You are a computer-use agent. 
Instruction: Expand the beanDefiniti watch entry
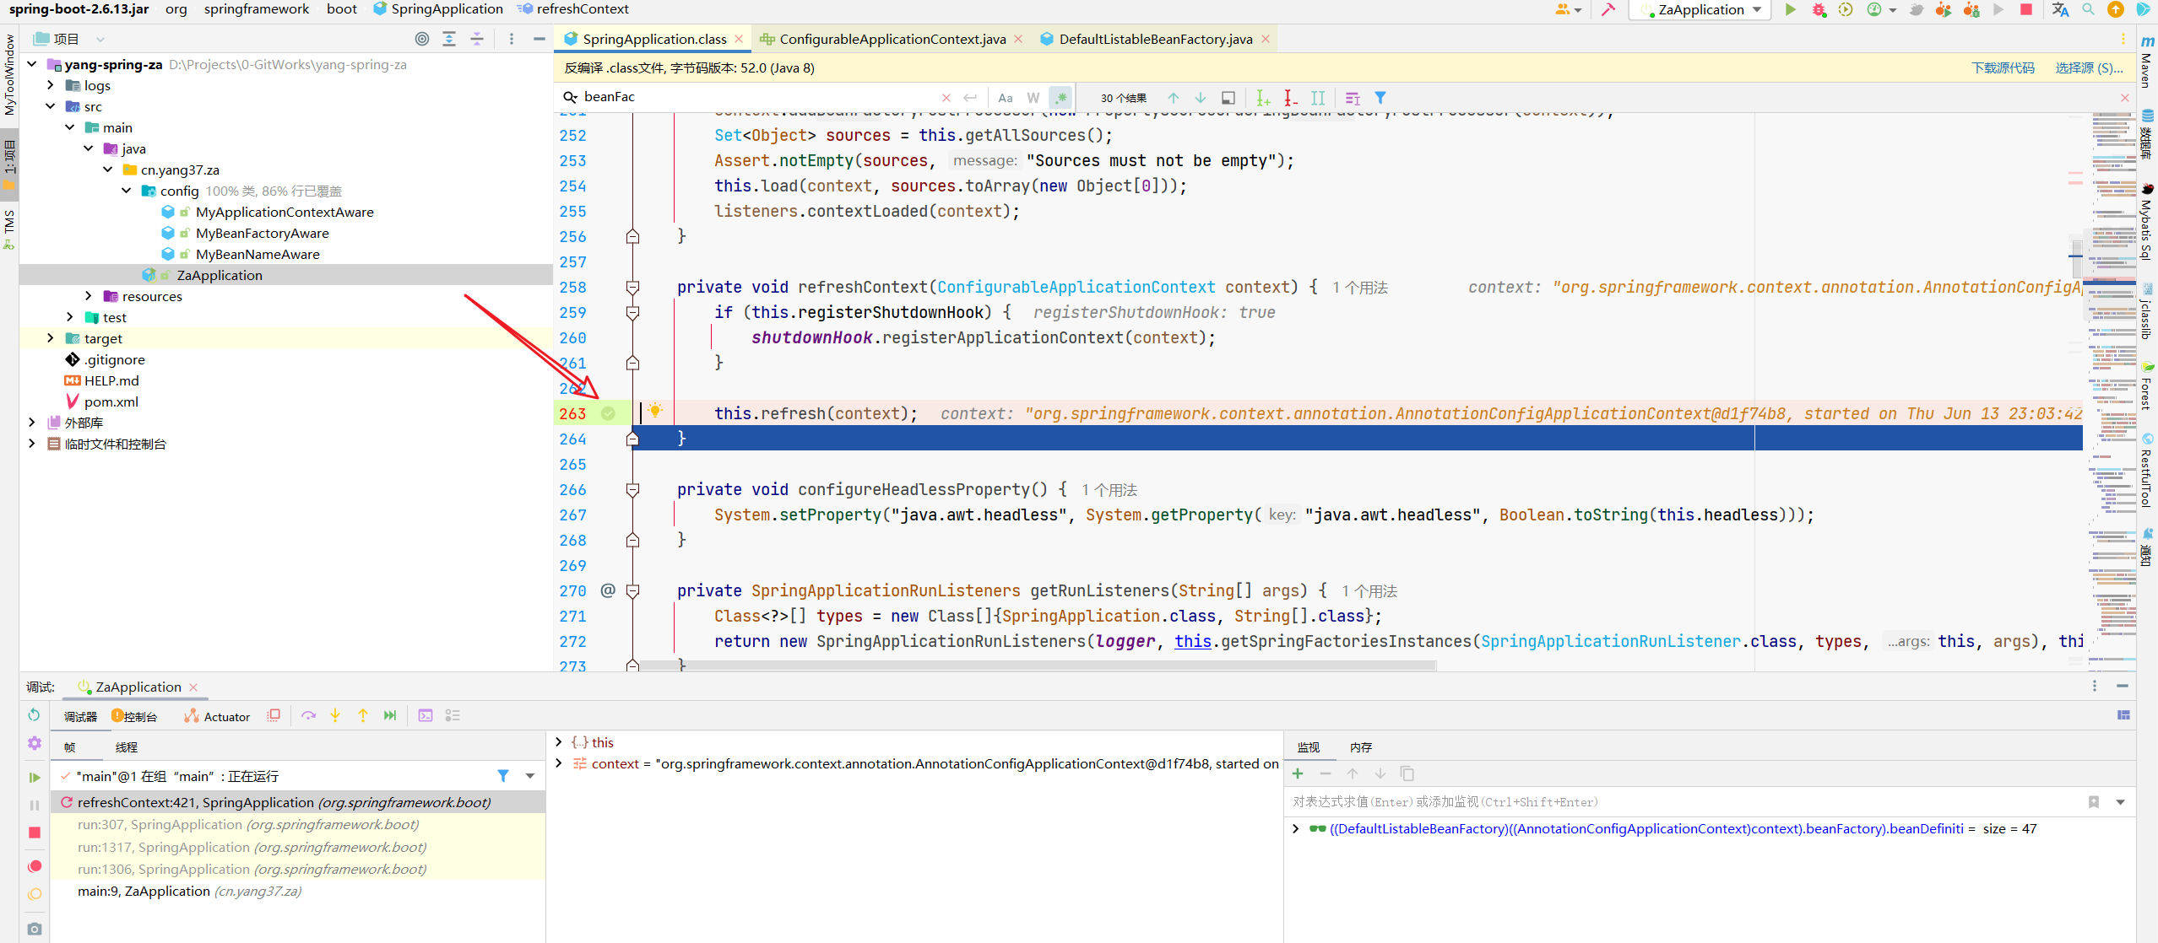click(x=1295, y=828)
